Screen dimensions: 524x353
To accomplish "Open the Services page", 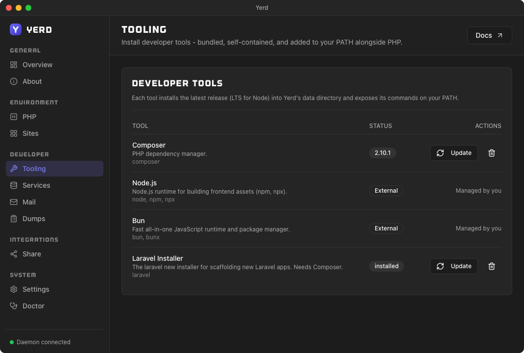I will click(x=54, y=185).
